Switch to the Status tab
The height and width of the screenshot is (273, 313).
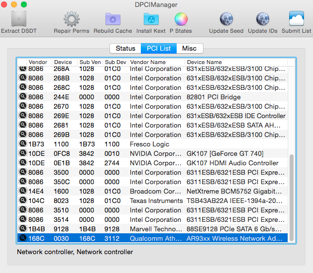click(x=125, y=48)
